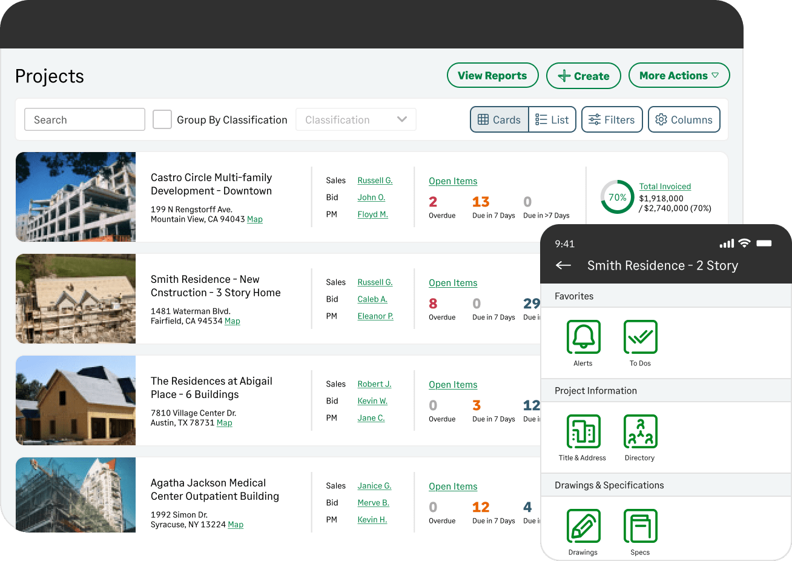The height and width of the screenshot is (561, 792).
Task: Open the Filters panel
Action: tap(612, 119)
